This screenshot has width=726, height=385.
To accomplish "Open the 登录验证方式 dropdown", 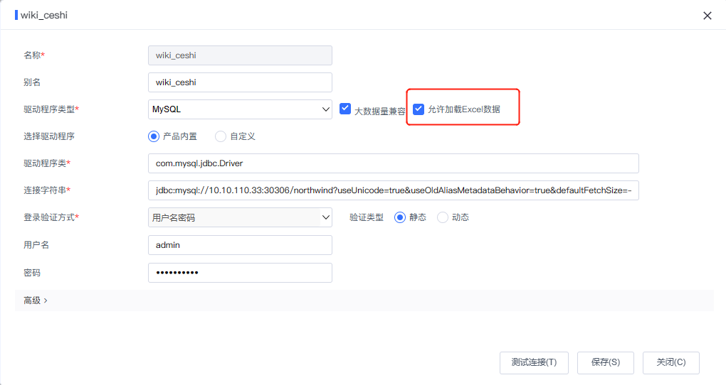I will (240, 217).
